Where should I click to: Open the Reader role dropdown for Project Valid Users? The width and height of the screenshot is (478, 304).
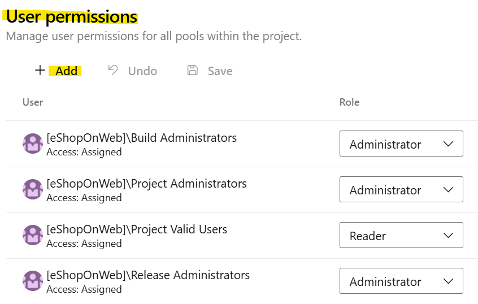click(401, 235)
